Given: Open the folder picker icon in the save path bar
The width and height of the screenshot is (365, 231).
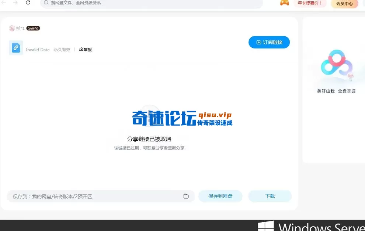Looking at the screenshot, I should tap(186, 196).
